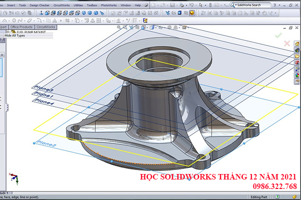Select the Spline sketch tool
The height and width of the screenshot is (200, 301).
tap(20, 20)
